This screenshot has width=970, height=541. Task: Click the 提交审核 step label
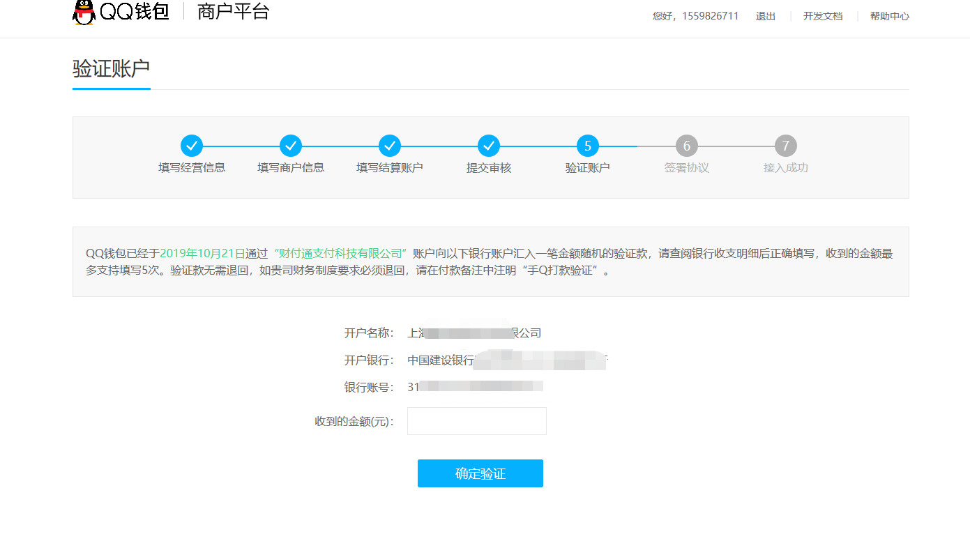pyautogui.click(x=489, y=168)
